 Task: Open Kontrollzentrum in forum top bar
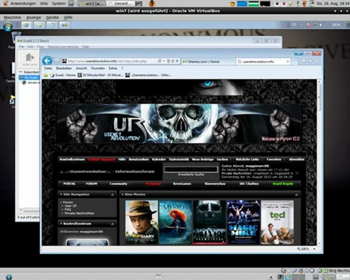point(72,159)
